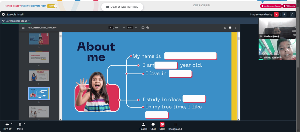
Task: Click the Final_Creator_Junior_Demo_PPT title
Action: (x=42, y=28)
